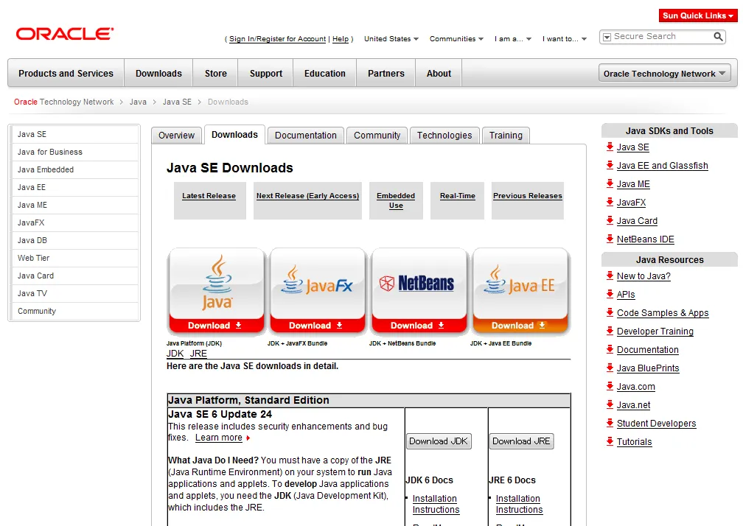Open the Education menu item

point(324,74)
